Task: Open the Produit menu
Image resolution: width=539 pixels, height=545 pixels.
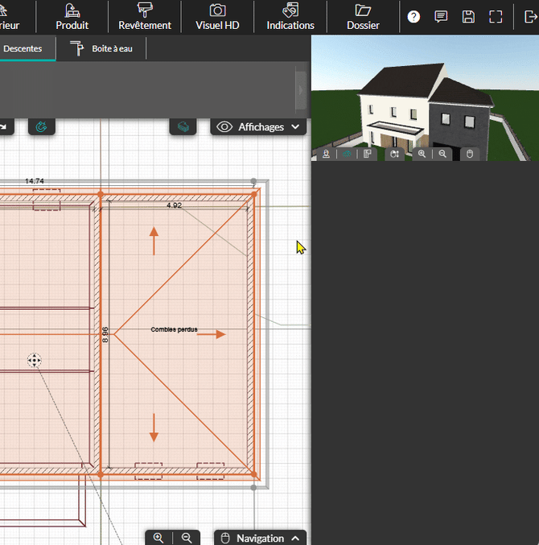Action: (72, 16)
